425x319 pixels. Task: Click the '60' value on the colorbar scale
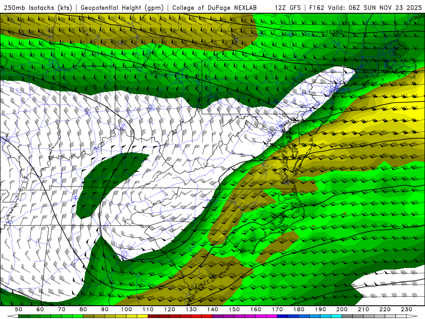(x=40, y=309)
